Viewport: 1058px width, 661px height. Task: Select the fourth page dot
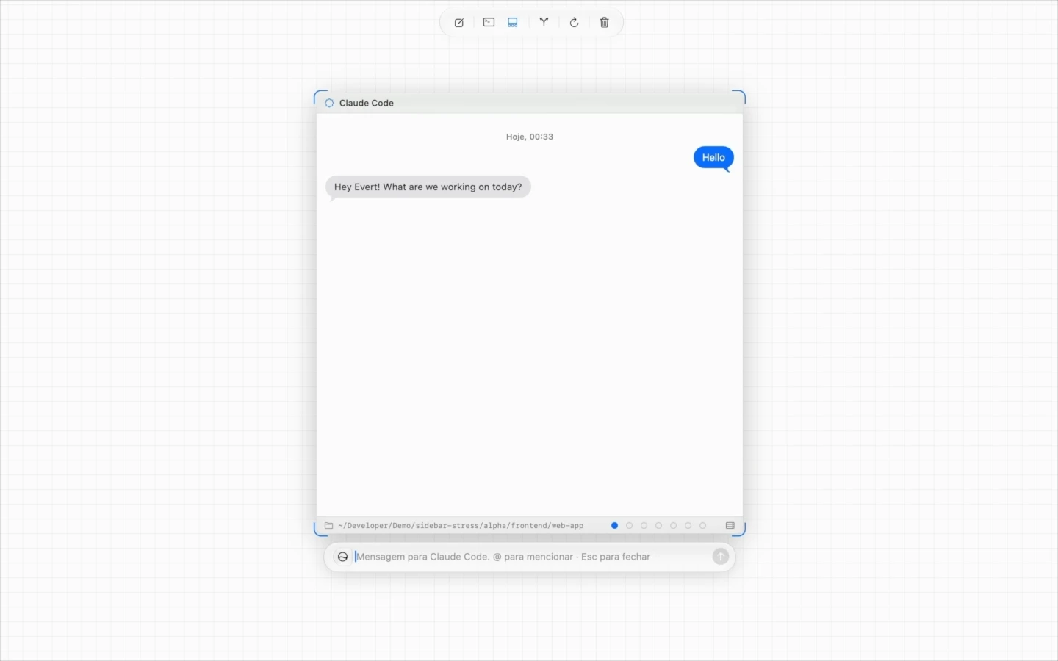pyautogui.click(x=659, y=526)
